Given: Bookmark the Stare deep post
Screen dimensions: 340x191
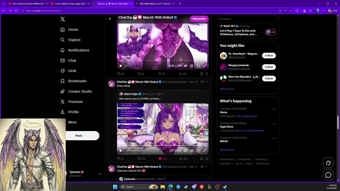Looking at the screenshot, I should point(202,159).
